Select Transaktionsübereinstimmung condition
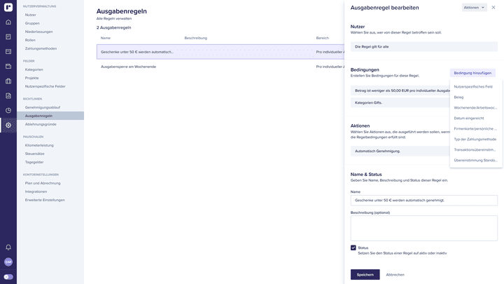Image resolution: width=504 pixels, height=284 pixels. tap(476, 150)
